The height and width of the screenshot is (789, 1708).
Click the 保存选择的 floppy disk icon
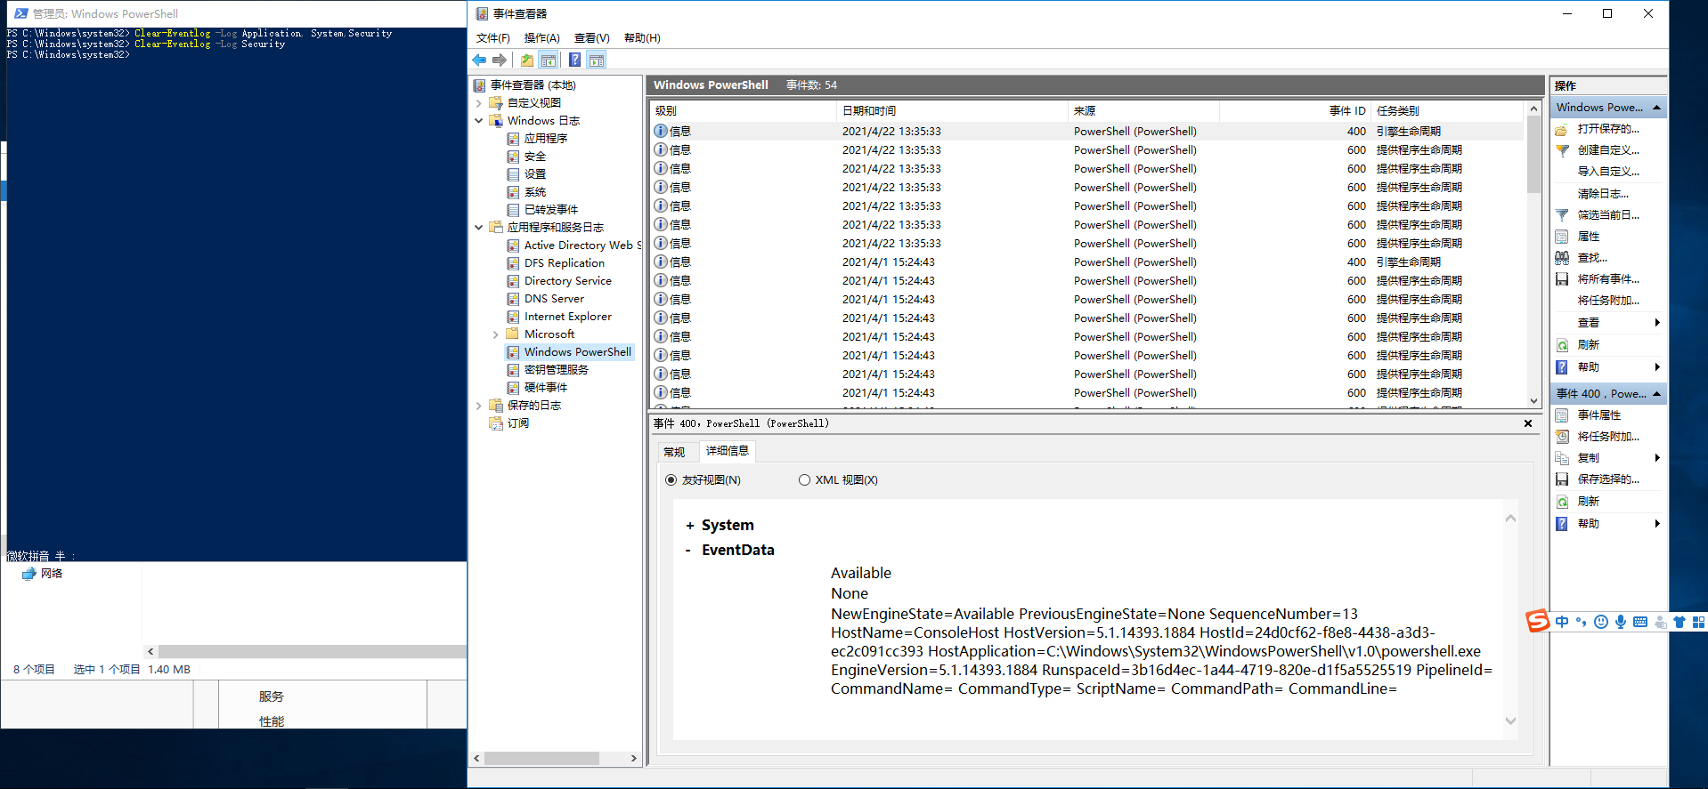click(x=1562, y=479)
